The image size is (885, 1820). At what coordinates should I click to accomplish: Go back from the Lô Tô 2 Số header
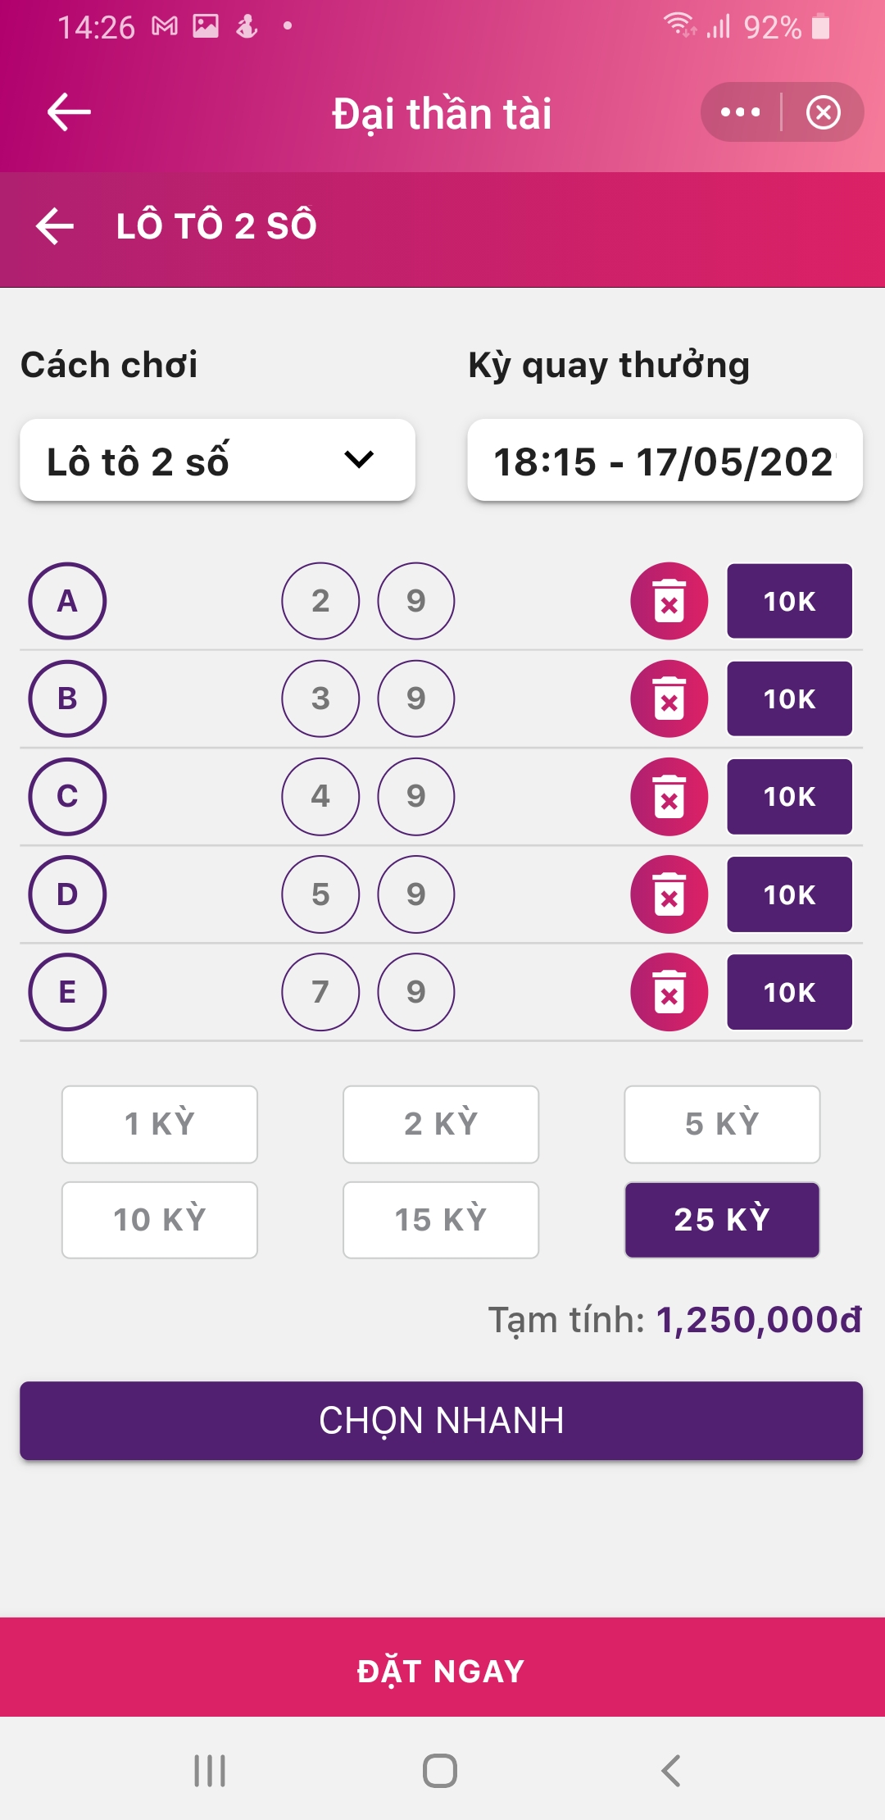[x=55, y=225]
